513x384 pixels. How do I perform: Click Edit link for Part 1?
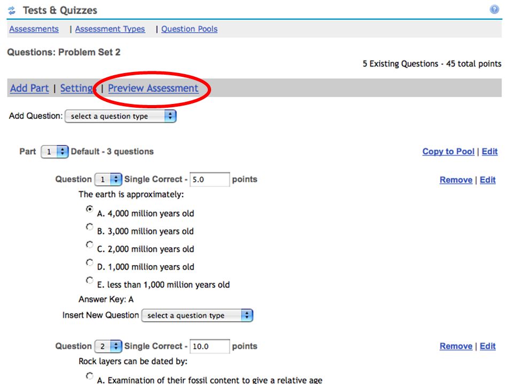click(489, 151)
